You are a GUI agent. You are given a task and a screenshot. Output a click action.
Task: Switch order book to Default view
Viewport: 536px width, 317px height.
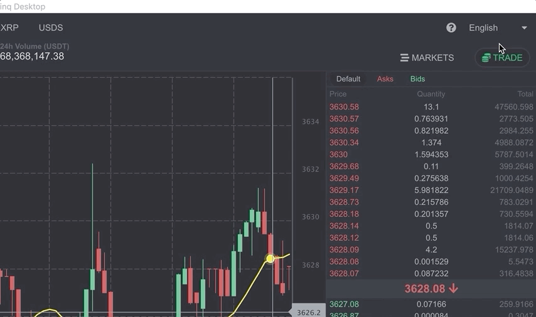coord(348,79)
